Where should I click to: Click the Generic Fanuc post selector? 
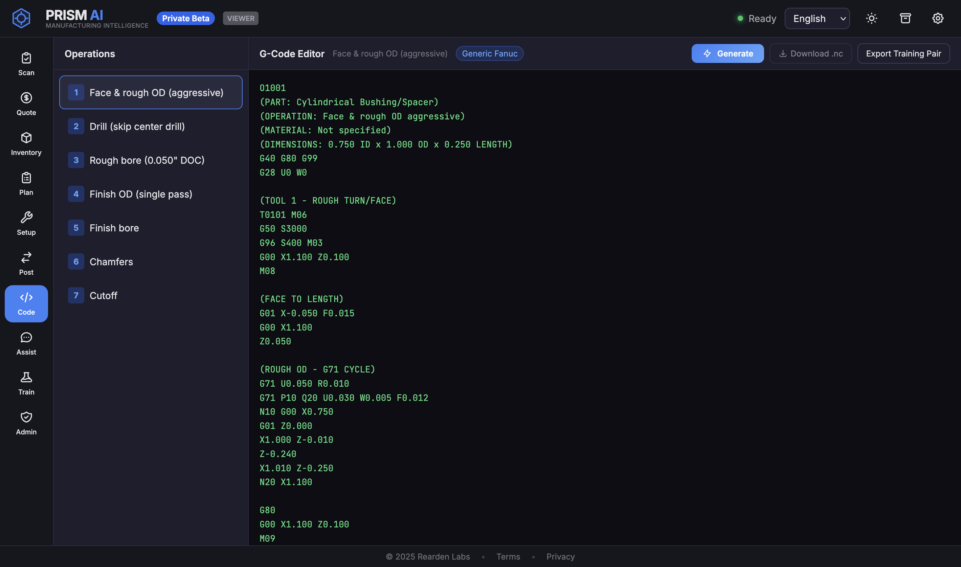[x=489, y=53]
